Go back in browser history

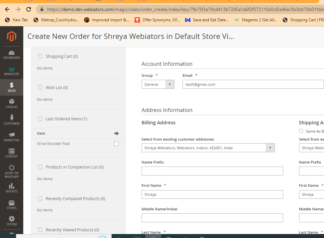7,9
